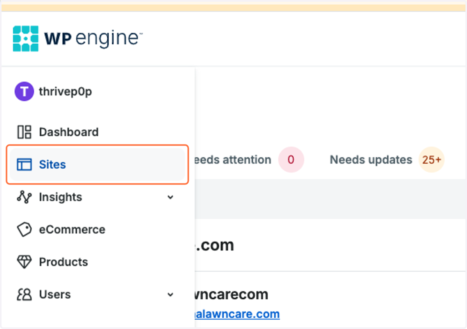Click the Insights graph icon

coord(24,197)
